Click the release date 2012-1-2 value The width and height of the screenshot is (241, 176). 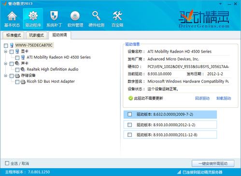coord(215,74)
